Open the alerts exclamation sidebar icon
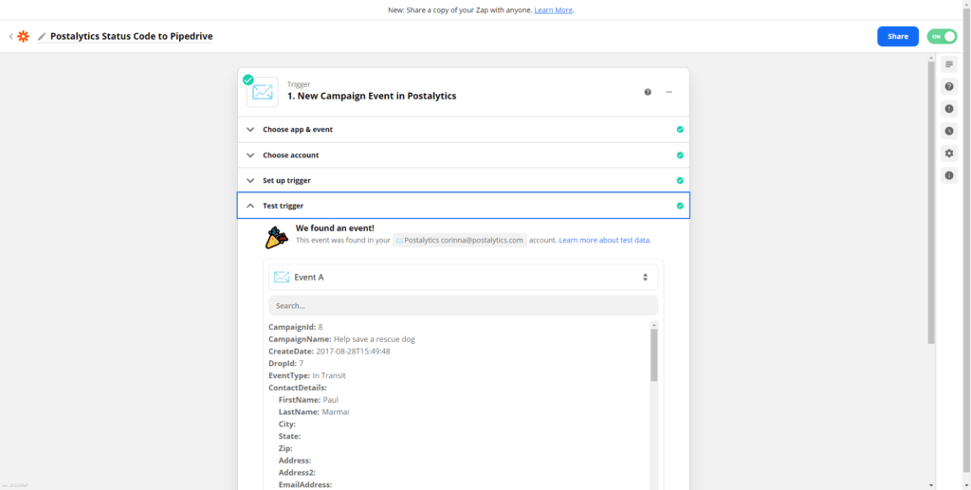 pos(948,109)
